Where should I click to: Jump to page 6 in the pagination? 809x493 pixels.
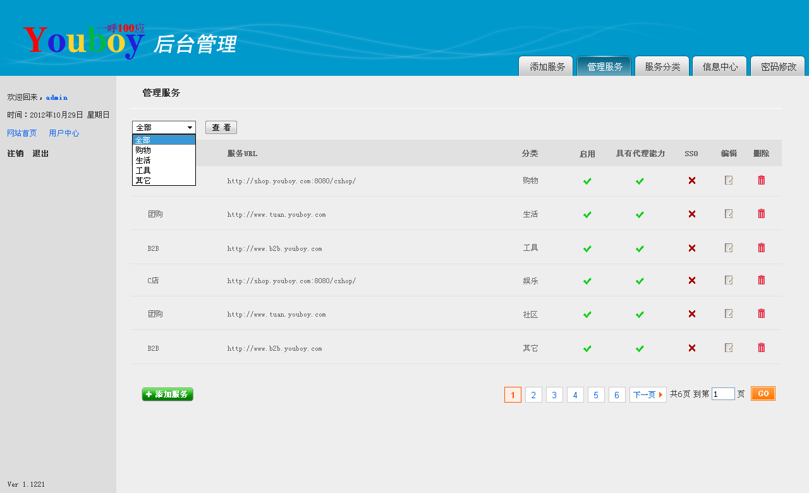point(617,395)
